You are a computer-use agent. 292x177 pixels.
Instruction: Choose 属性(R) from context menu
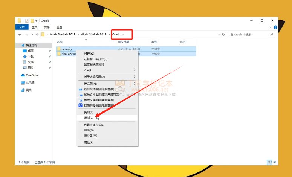pyautogui.click(x=107, y=143)
